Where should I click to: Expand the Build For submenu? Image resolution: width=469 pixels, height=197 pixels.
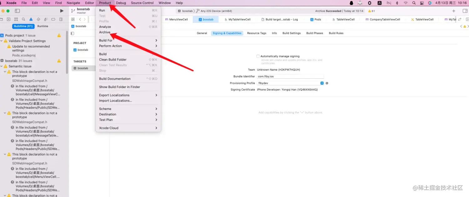coord(128,40)
